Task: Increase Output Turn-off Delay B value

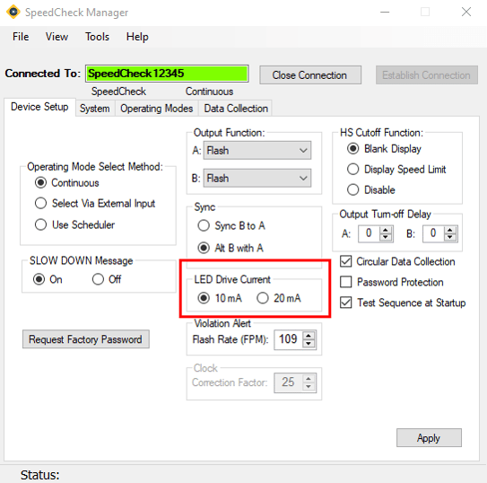Action: pos(450,231)
